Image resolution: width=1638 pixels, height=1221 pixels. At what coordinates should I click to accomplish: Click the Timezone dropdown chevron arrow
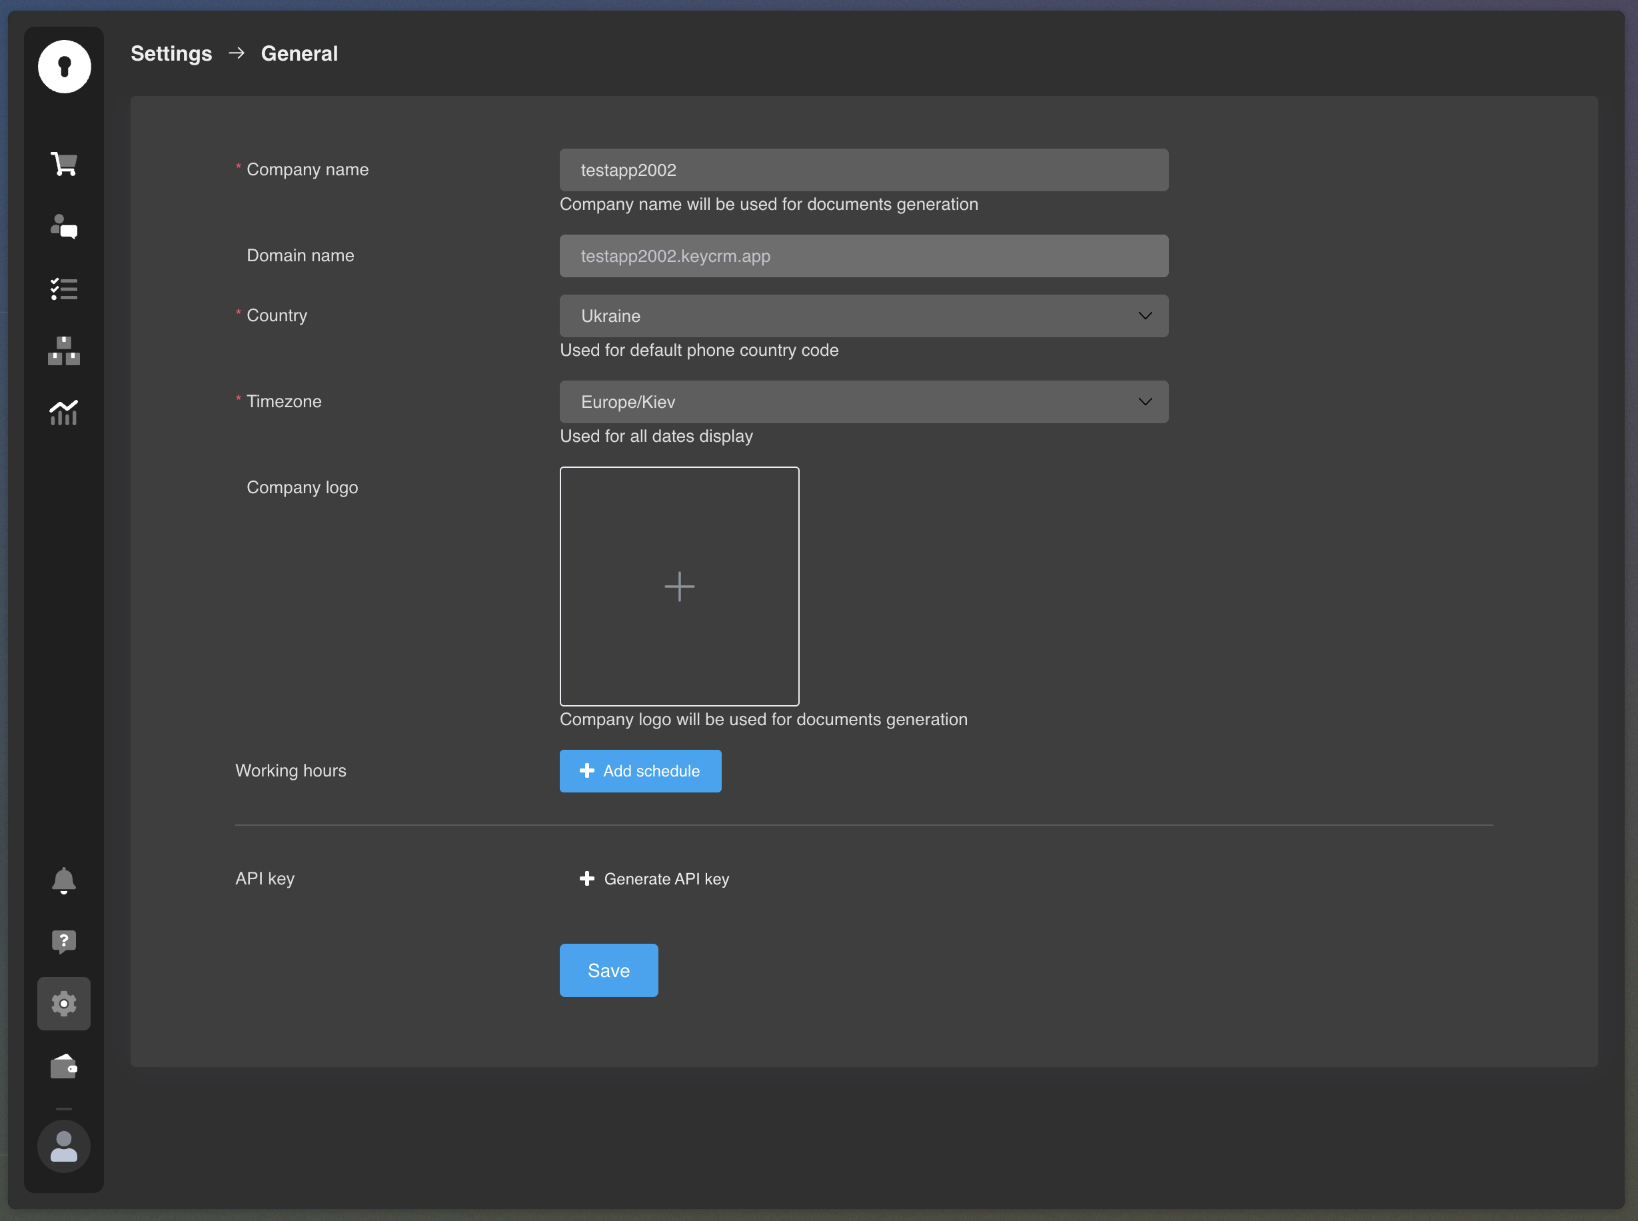(x=1144, y=401)
